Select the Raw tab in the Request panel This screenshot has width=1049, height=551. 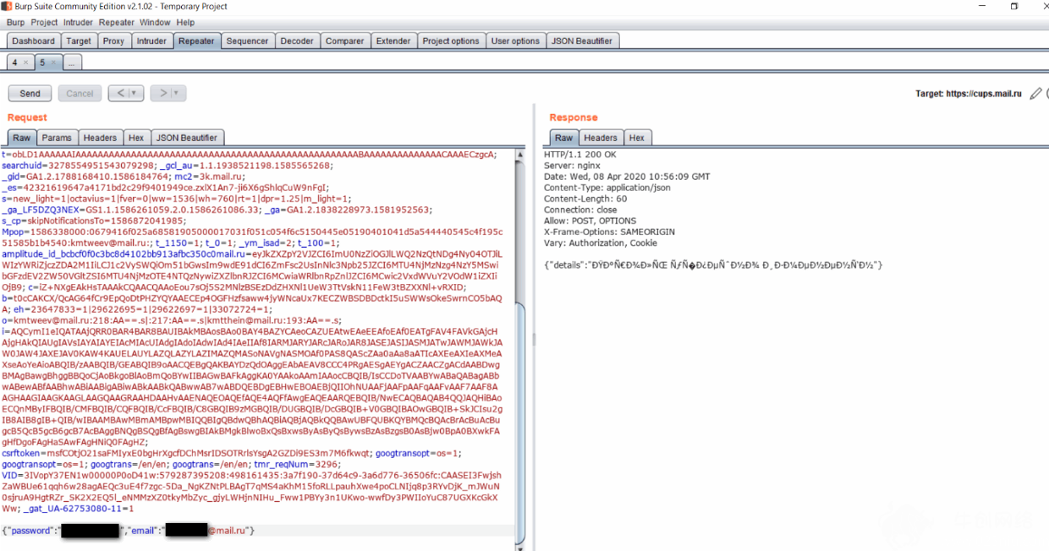point(21,138)
